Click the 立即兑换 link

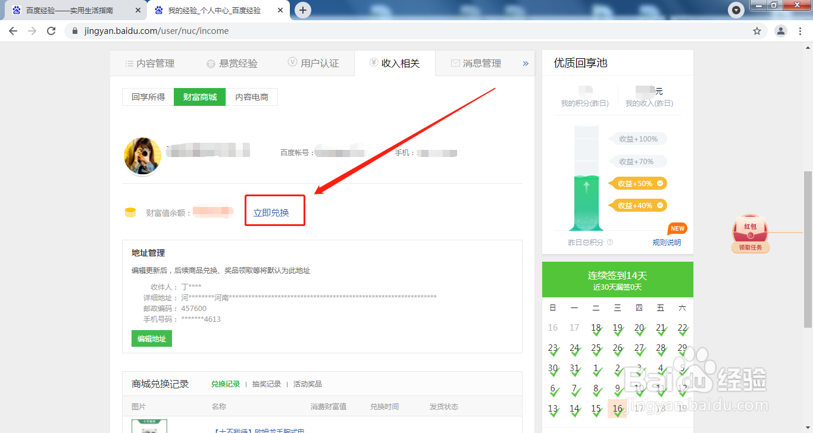[271, 212]
